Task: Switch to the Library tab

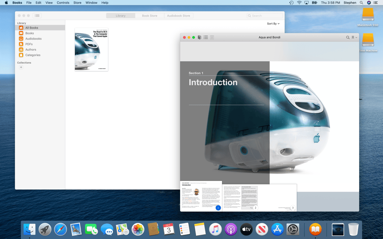Action: pos(120,16)
